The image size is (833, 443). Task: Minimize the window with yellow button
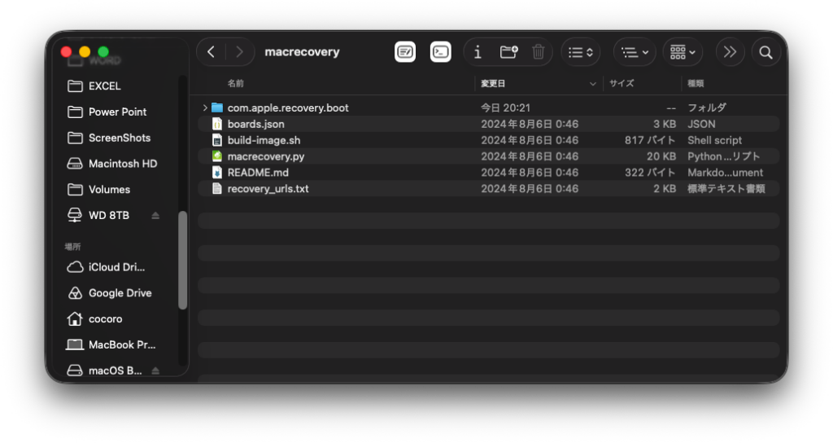tap(85, 51)
